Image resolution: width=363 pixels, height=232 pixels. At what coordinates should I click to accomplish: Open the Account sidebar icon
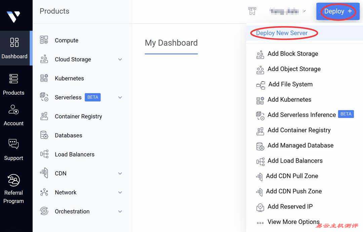pos(14,110)
